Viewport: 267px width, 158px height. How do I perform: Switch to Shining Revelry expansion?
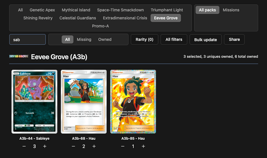click(x=38, y=18)
